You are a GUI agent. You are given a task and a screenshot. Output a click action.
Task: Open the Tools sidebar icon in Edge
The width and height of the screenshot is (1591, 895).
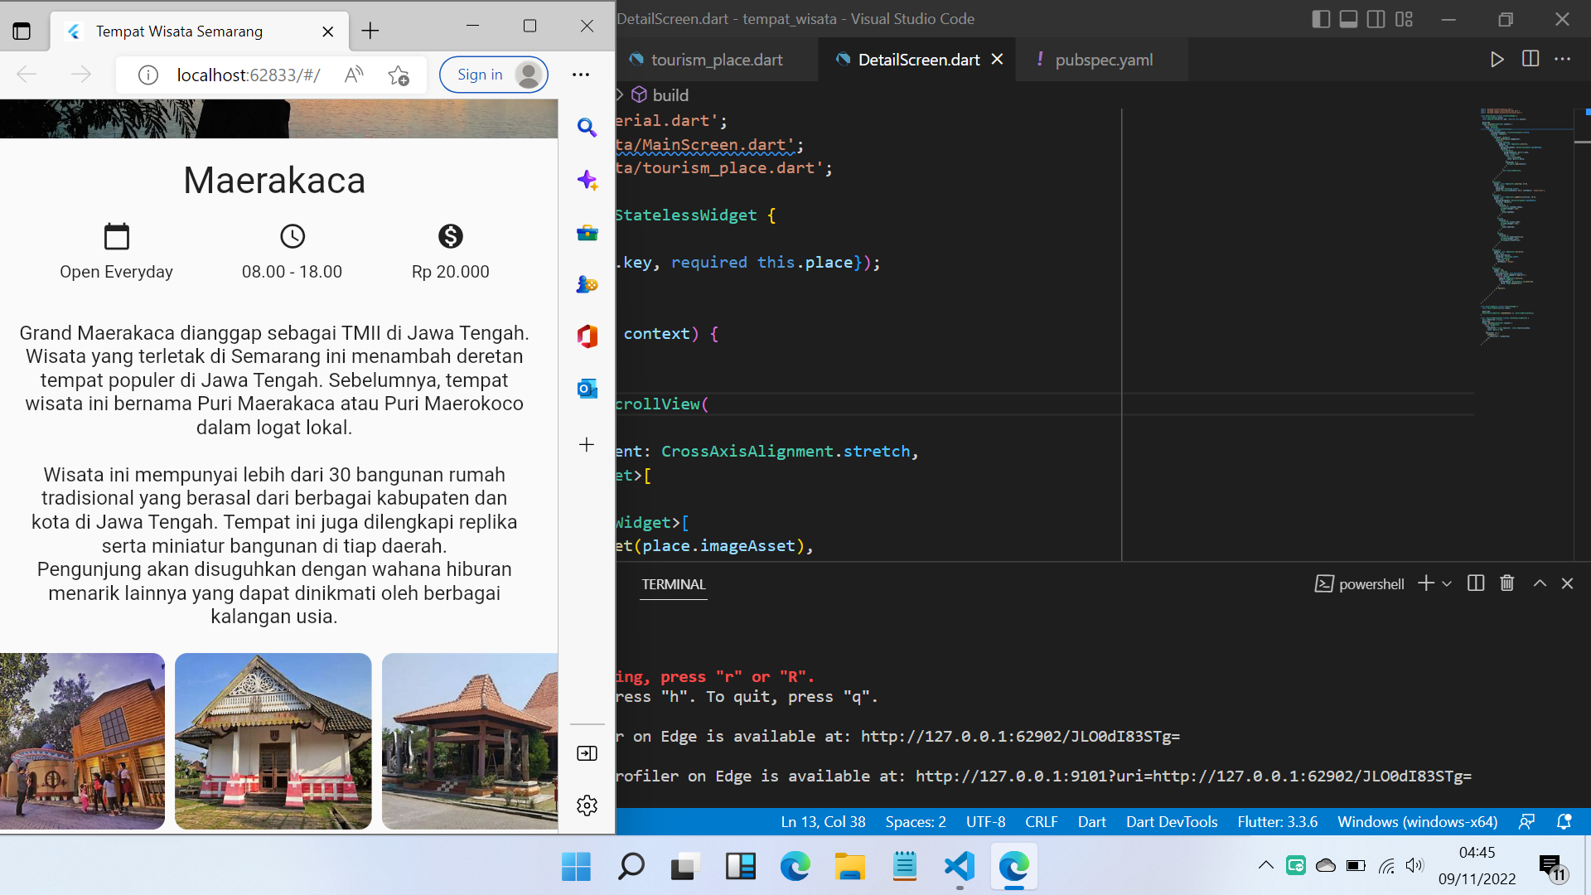588,233
